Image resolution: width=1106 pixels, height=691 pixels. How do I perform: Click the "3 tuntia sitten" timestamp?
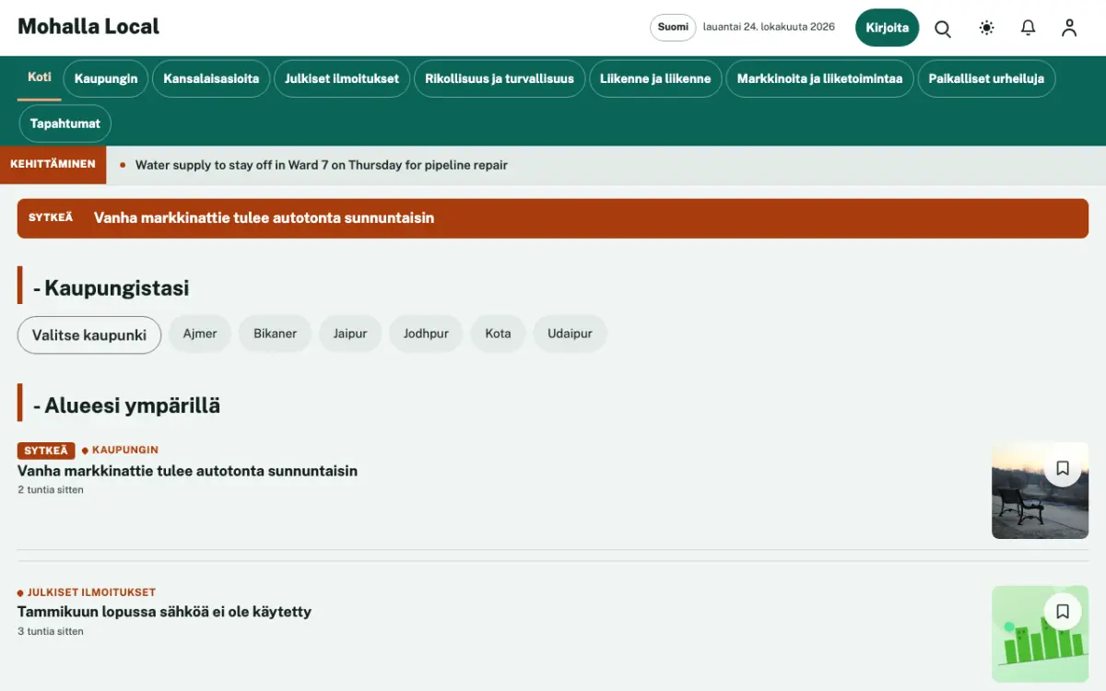tap(51, 632)
